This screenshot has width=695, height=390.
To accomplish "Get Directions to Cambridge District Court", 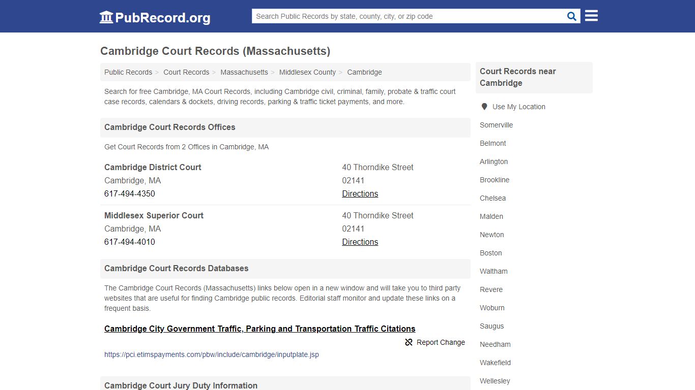I will pos(360,193).
